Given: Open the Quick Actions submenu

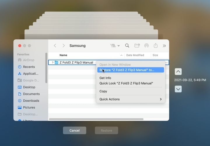Looking at the screenshot, I should pos(131,99).
